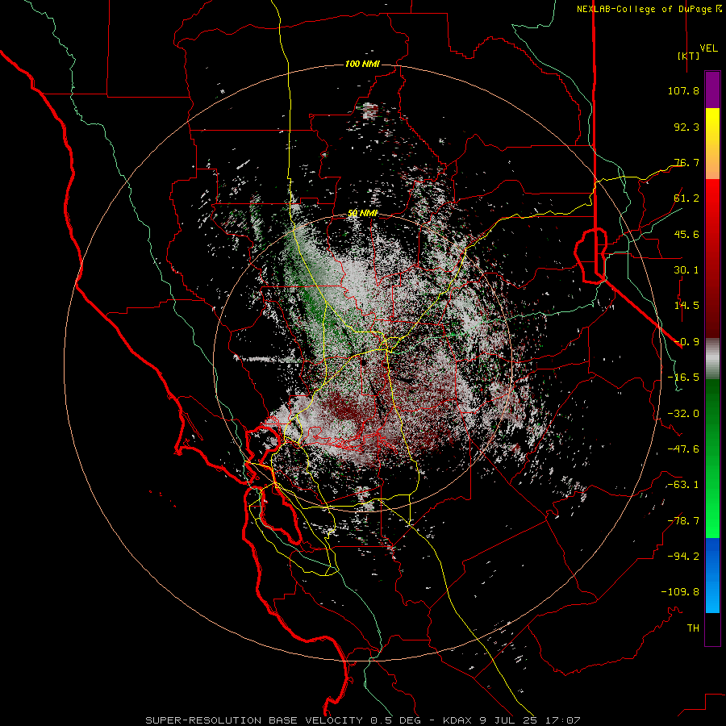Viewport: 726px width, 726px height.
Task: Click the -109.8 velocity scale value
Action: pos(680,592)
